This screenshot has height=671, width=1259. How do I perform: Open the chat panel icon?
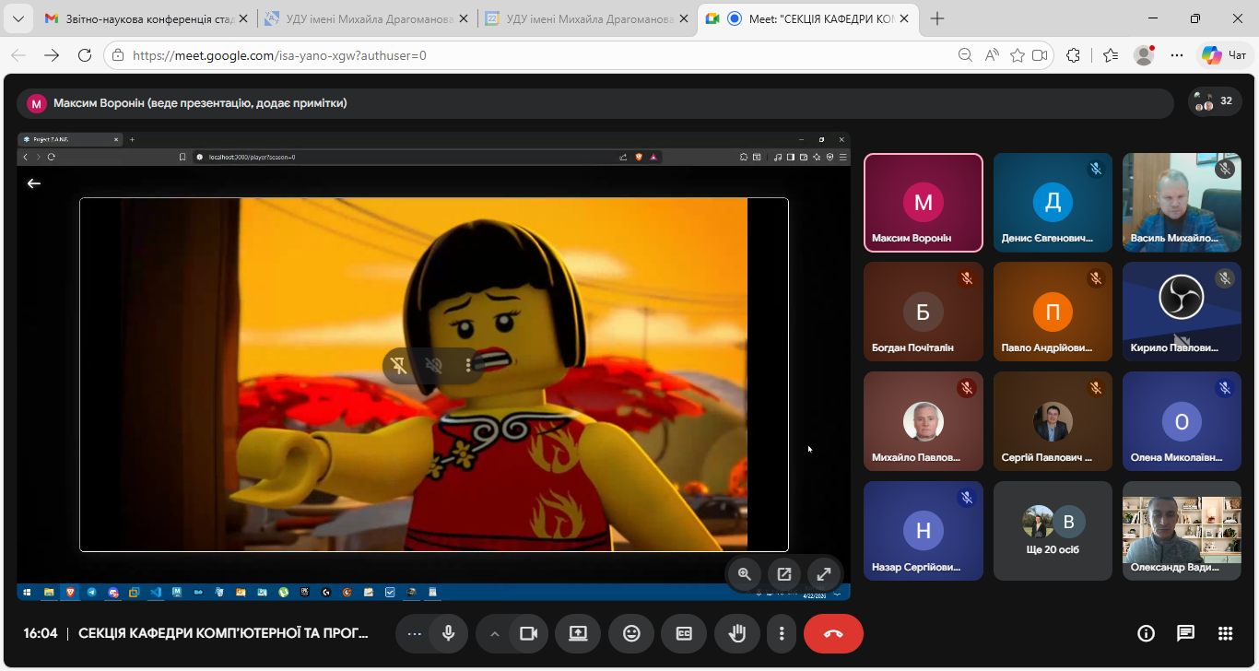point(1185,633)
